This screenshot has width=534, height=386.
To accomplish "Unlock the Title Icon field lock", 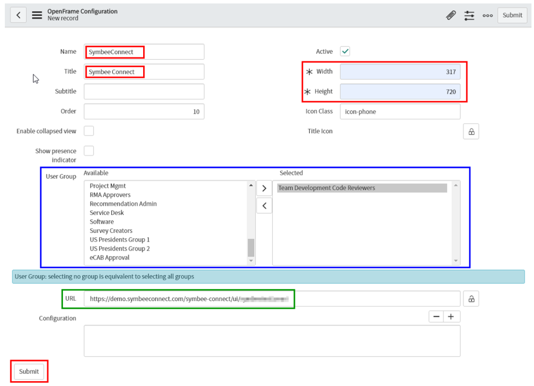I will tap(471, 132).
